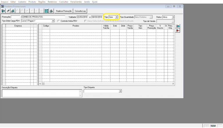The height and width of the screenshot is (128, 223).
Task: Open the Janela menu
Action: pos(87,2)
